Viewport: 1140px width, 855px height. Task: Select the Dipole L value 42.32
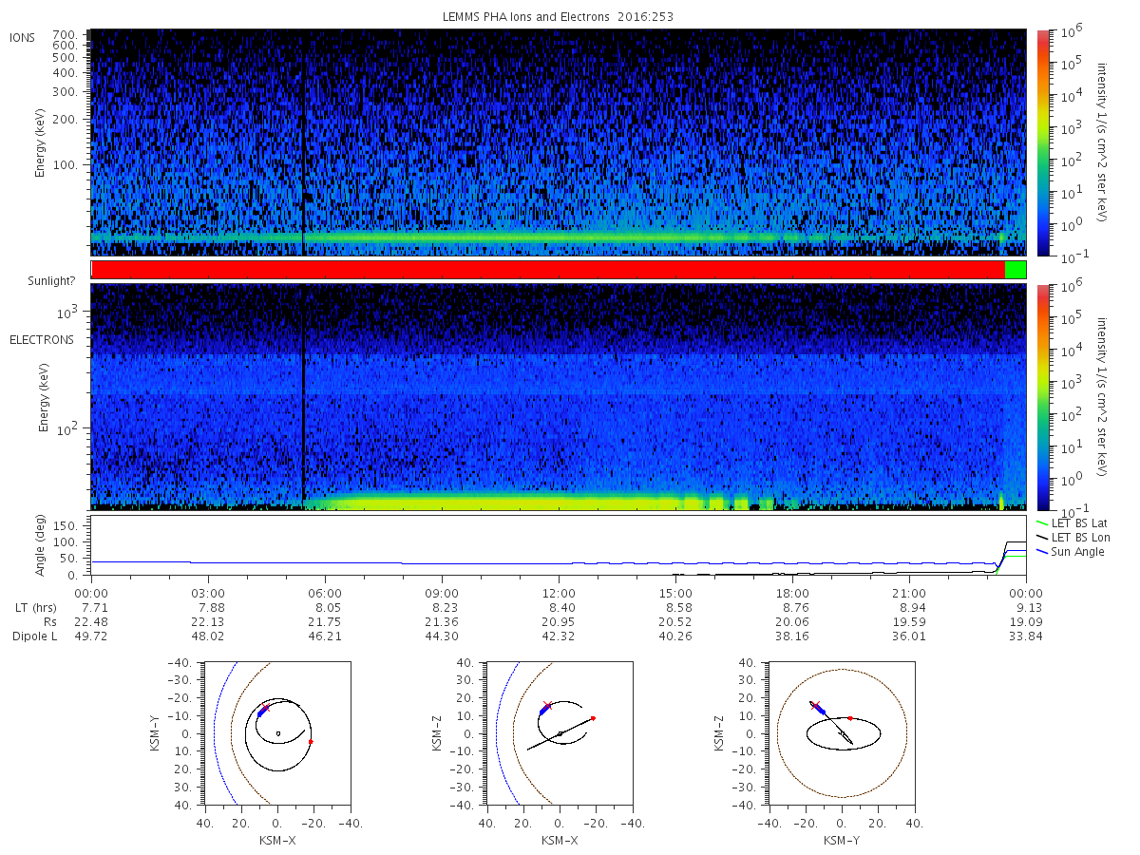[x=559, y=636]
